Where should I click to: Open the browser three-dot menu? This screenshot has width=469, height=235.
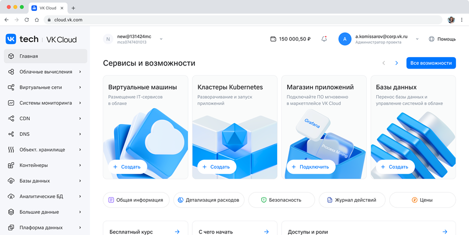(462, 20)
